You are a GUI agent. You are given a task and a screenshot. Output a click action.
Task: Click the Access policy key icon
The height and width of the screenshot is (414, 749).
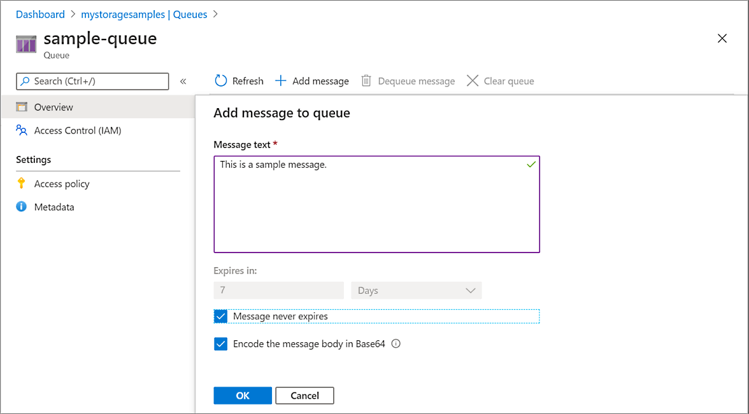pyautogui.click(x=21, y=183)
